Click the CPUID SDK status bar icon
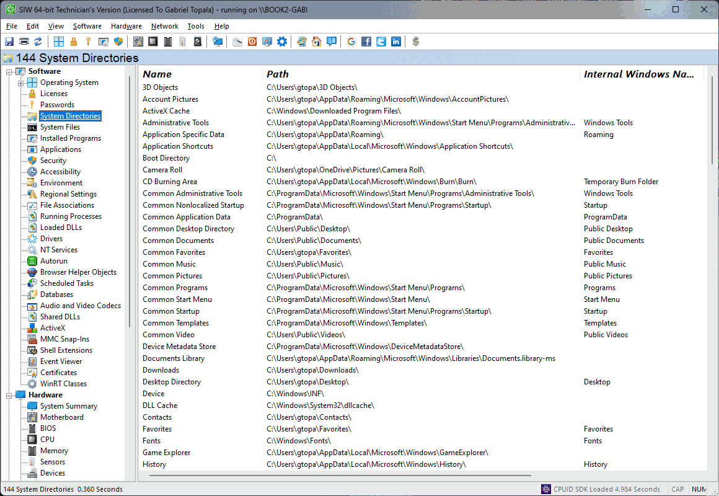This screenshot has width=719, height=496. pos(545,489)
